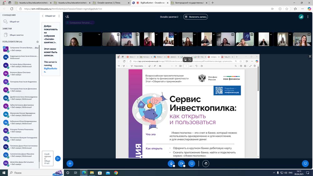Make the shared screen fullscreen
313x176 pixels.
[x=310, y=56]
